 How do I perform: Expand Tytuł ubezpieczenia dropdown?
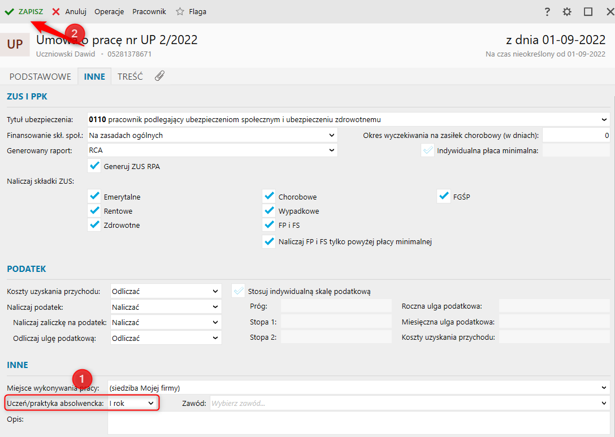pos(604,119)
